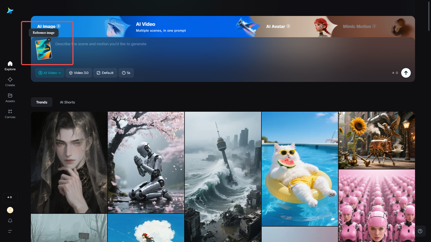Open the cat eating watermelon pool image
Viewport: 431px width, 242px height.
point(300,169)
